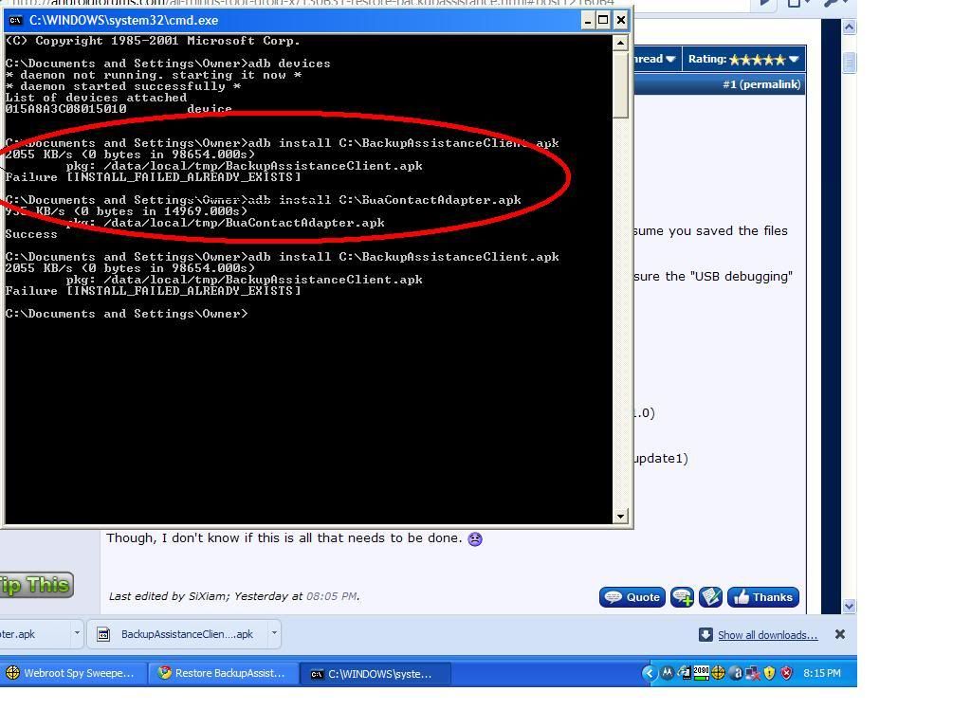Click the yellow security shield tray icon

[x=770, y=673]
